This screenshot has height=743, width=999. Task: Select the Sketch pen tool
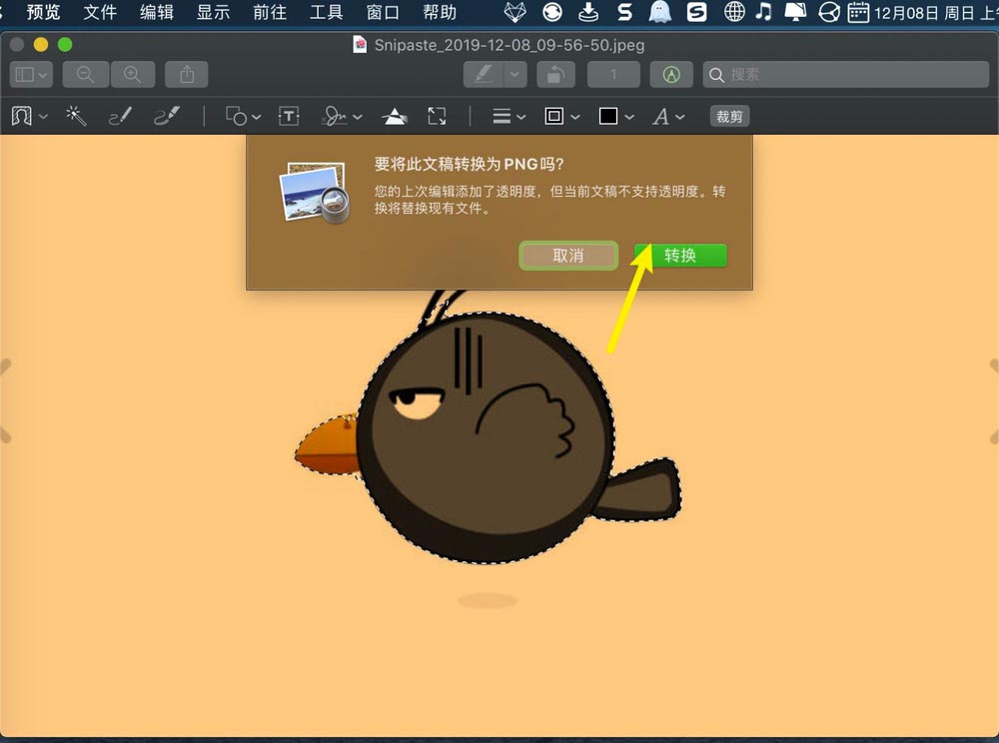(121, 116)
